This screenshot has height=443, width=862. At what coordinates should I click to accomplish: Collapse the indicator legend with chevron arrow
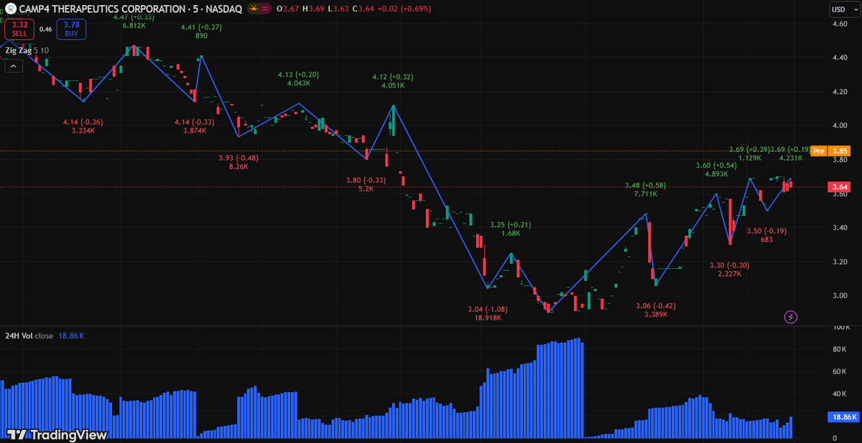(14, 65)
